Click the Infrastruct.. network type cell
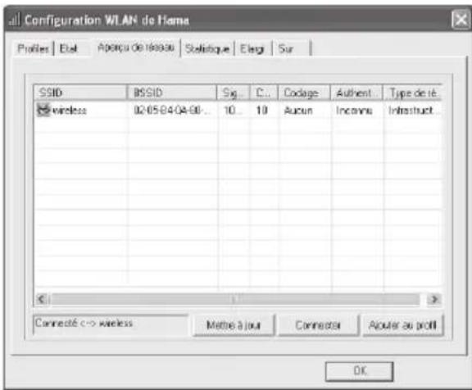The height and width of the screenshot is (390, 472). [x=413, y=111]
